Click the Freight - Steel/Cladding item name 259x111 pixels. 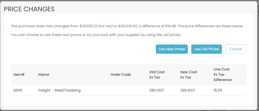[59, 90]
